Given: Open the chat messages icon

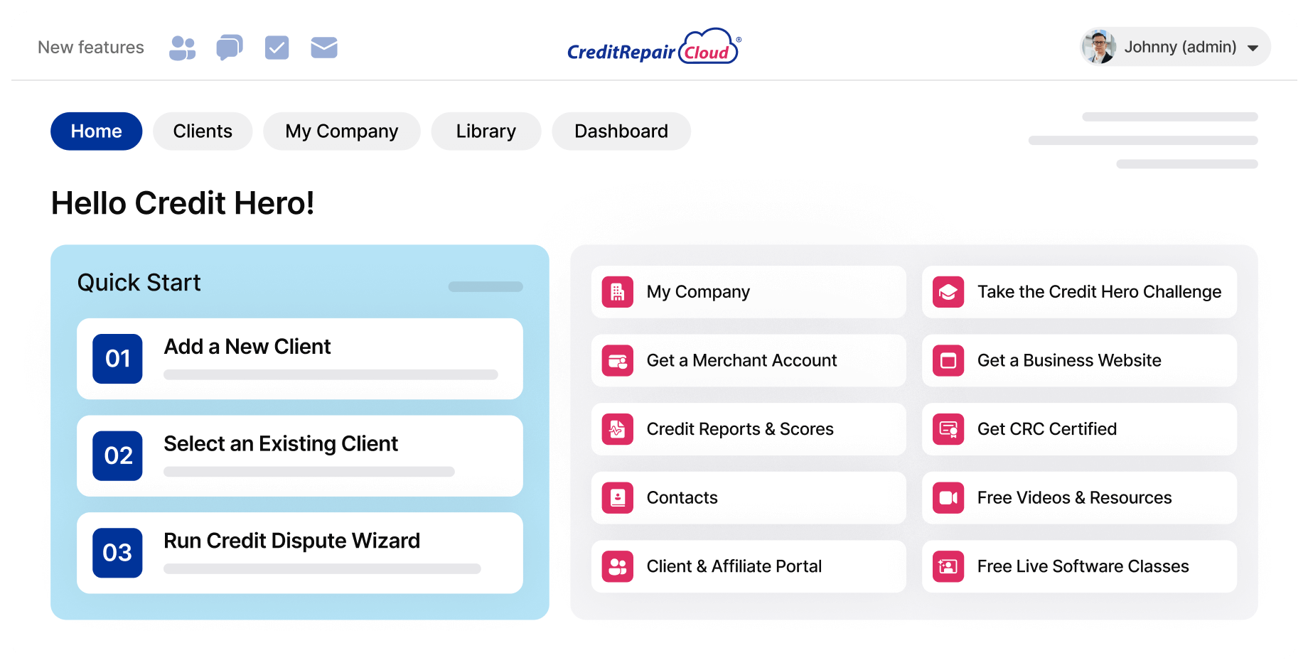Looking at the screenshot, I should point(230,48).
